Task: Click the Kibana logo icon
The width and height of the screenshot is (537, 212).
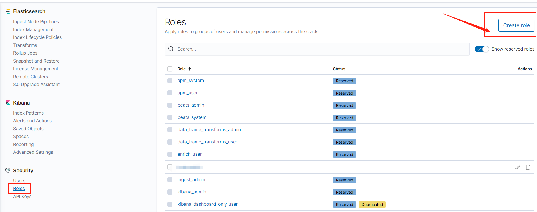Action: (8, 103)
